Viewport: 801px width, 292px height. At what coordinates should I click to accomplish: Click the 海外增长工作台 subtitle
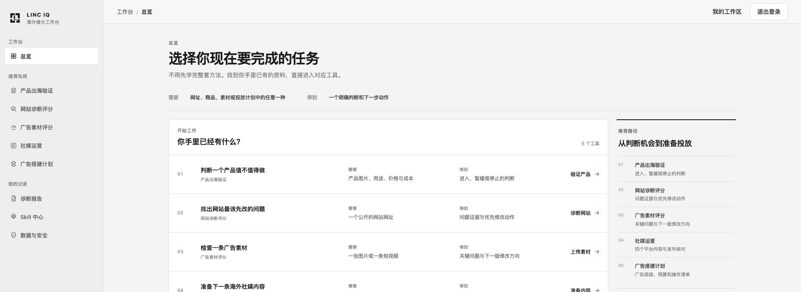click(x=43, y=22)
